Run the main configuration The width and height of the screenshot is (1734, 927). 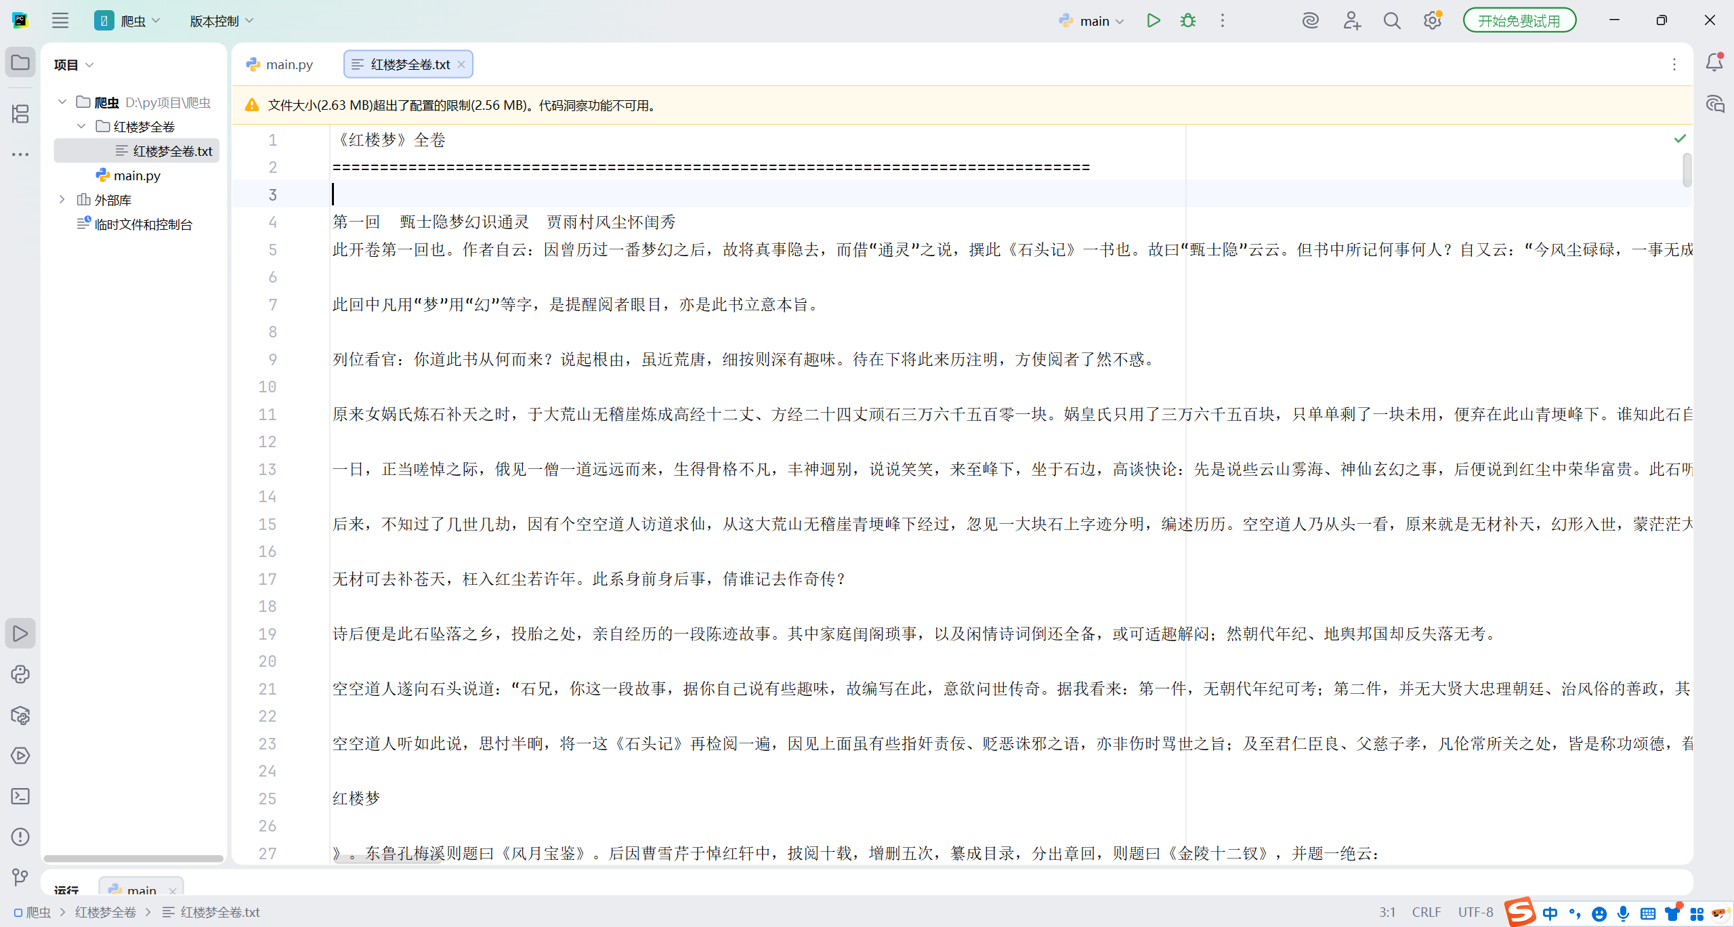coord(1153,21)
